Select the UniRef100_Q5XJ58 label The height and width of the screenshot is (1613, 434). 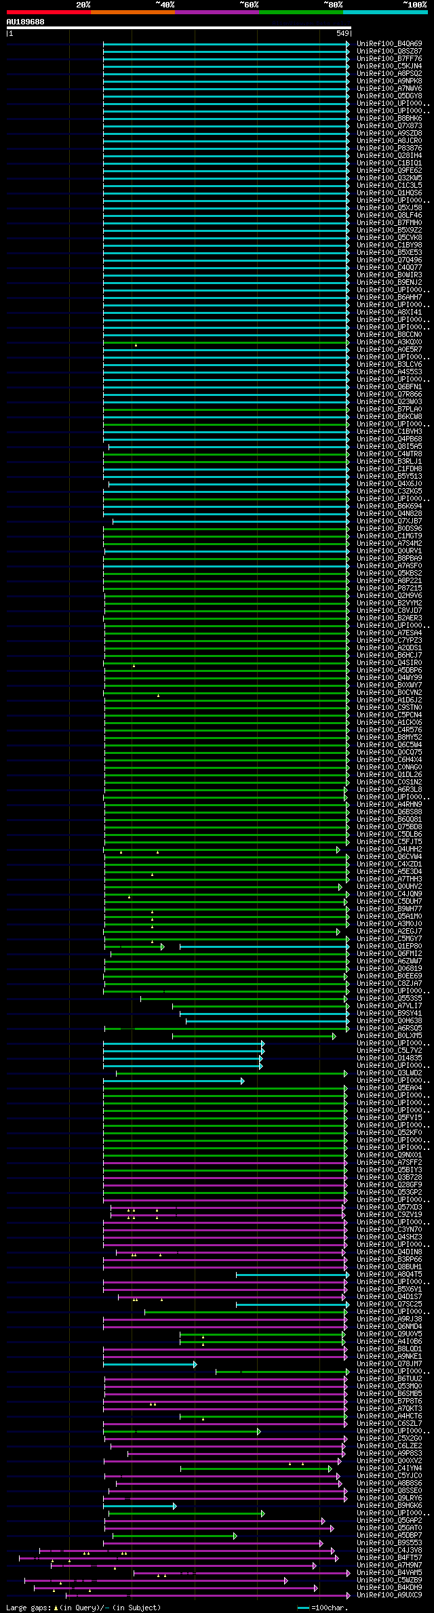click(389, 208)
